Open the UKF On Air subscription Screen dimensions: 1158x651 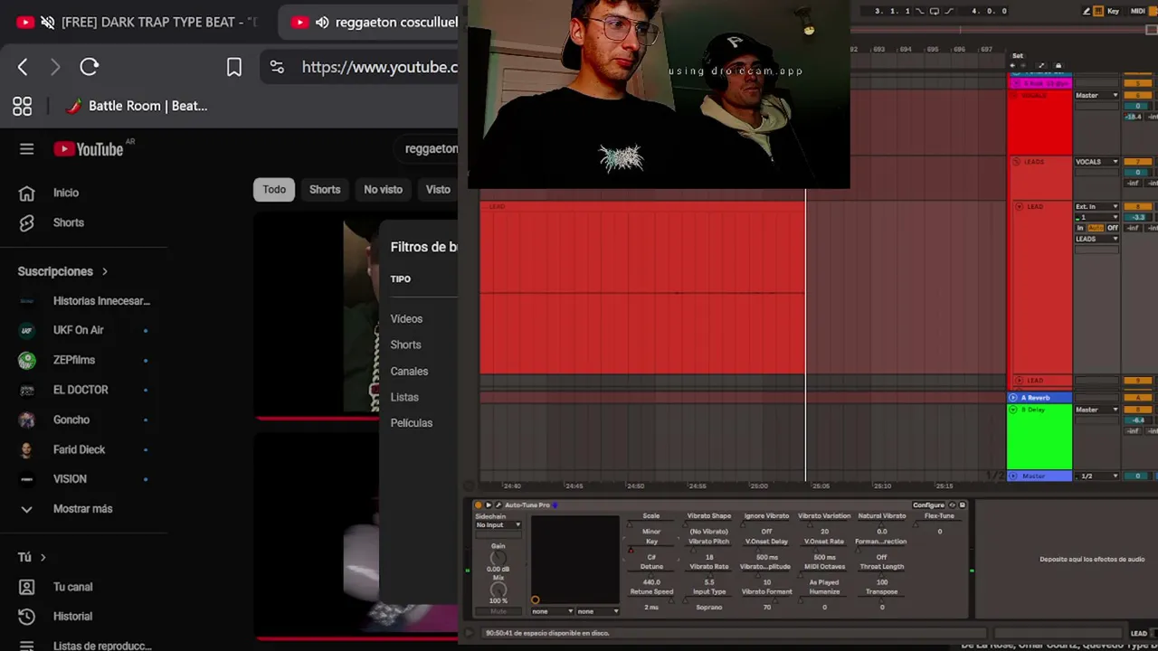click(x=78, y=330)
